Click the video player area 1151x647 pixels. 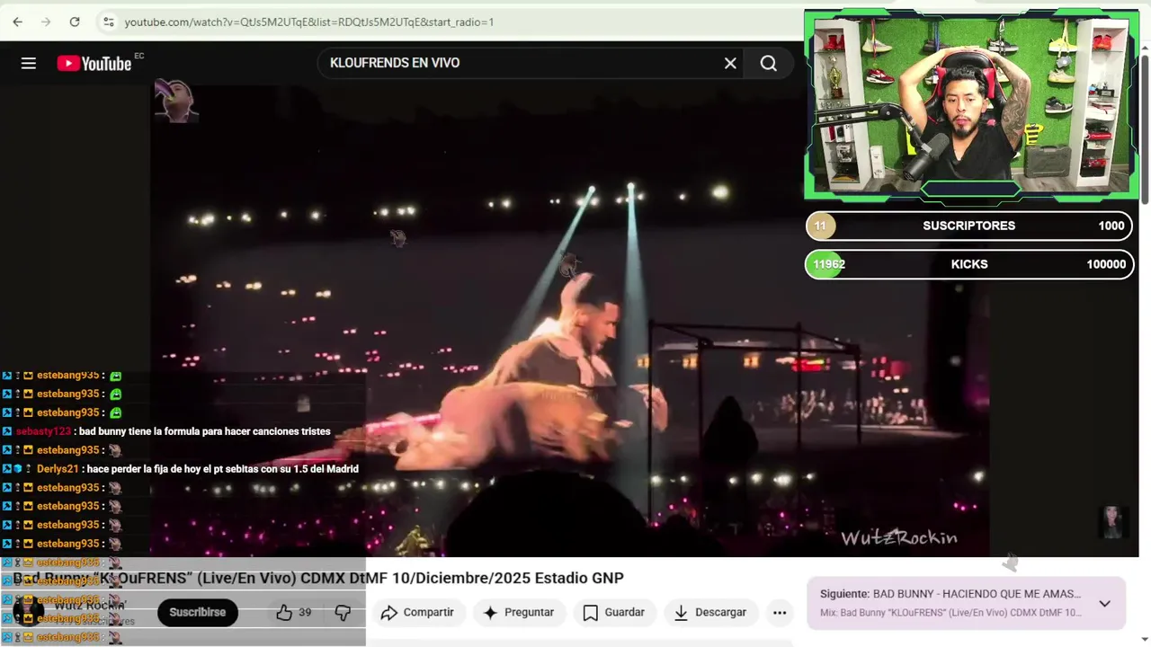tap(569, 319)
